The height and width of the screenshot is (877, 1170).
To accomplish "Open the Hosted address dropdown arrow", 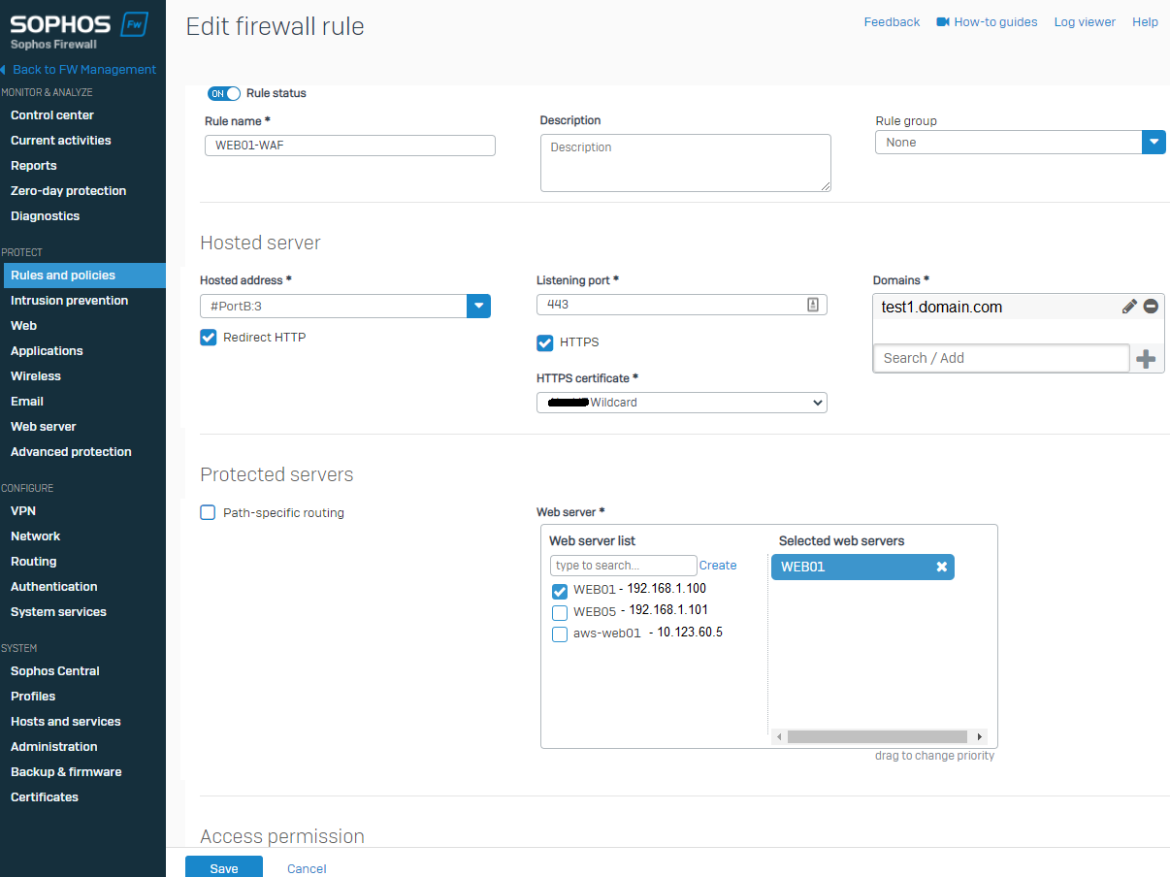I will coord(479,307).
